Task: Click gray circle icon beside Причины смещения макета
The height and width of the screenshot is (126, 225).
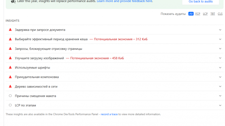Action: click(10, 96)
